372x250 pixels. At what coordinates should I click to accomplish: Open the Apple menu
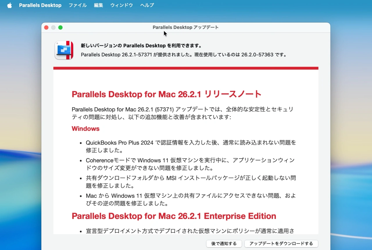(10, 5)
